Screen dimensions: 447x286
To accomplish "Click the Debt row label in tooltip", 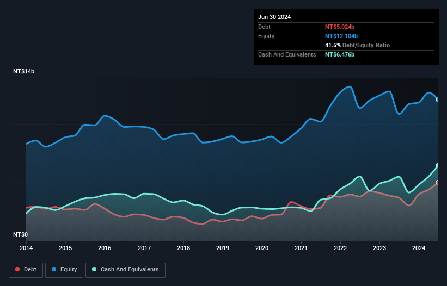I will pyautogui.click(x=264, y=27).
